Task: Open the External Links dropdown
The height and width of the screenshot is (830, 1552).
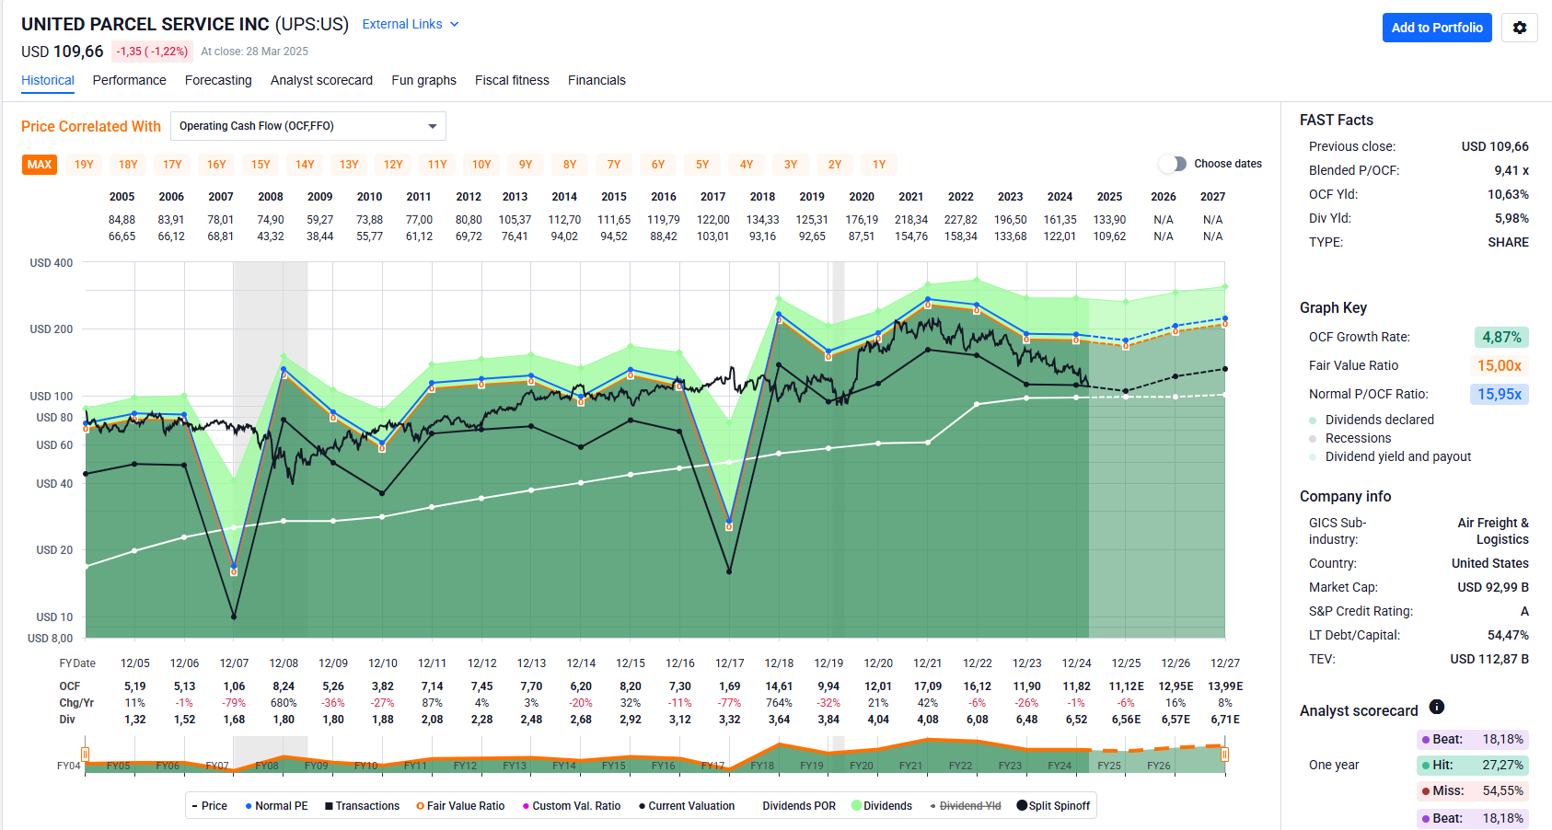Action: click(410, 24)
